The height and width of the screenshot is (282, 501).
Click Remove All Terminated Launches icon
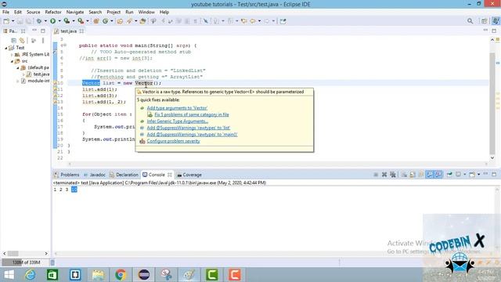393,175
